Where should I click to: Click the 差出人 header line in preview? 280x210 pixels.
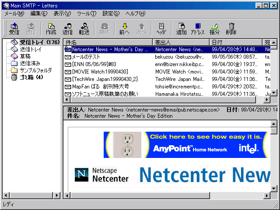click(x=143, y=110)
